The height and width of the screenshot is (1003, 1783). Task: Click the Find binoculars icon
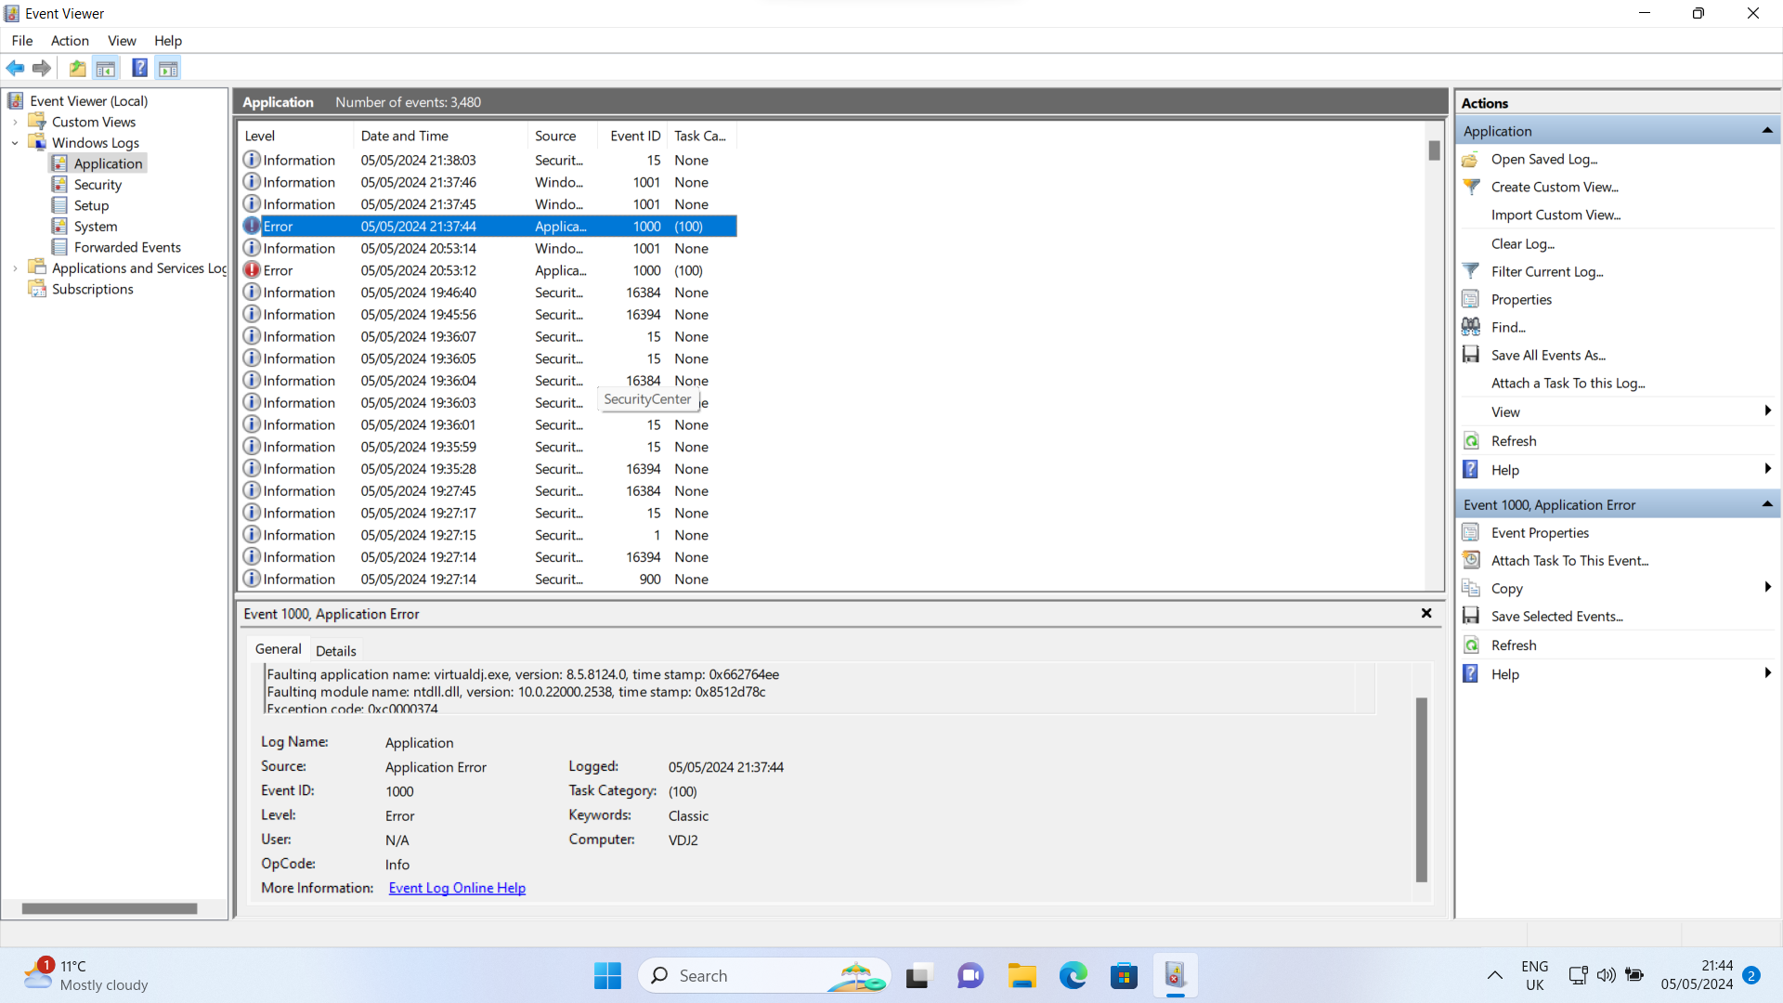click(x=1471, y=327)
